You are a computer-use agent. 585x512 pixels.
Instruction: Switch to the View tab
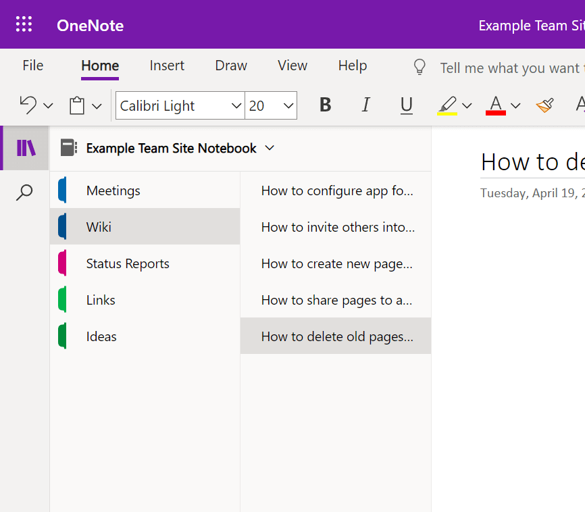[x=292, y=66]
